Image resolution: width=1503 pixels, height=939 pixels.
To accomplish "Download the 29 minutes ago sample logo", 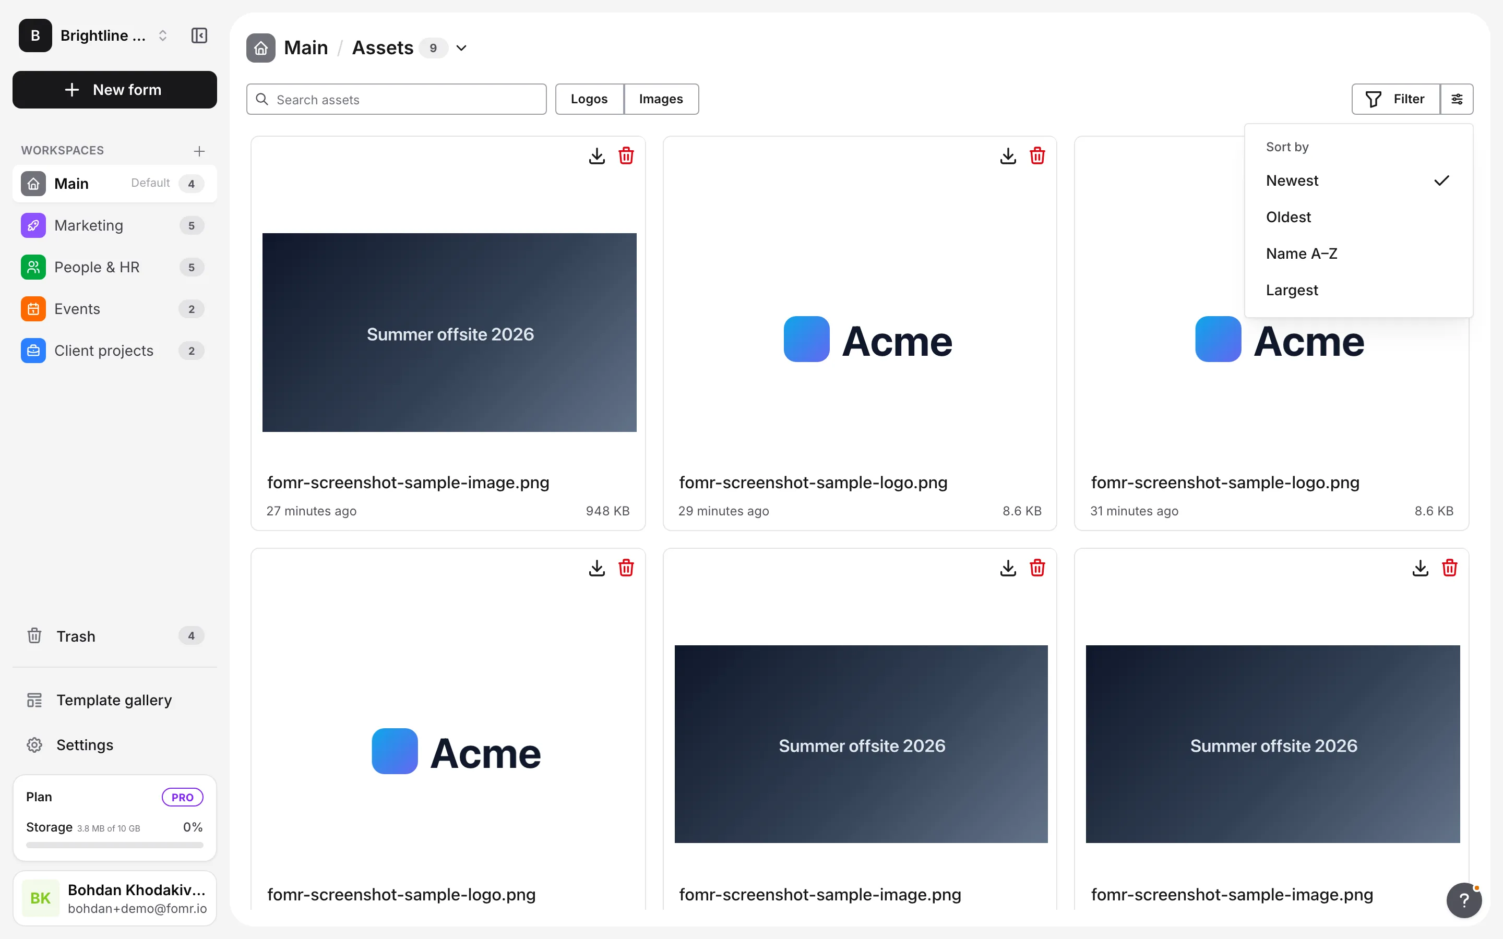I will [x=1008, y=155].
